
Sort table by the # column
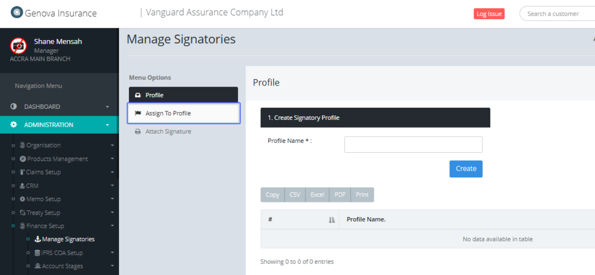[x=332, y=220]
